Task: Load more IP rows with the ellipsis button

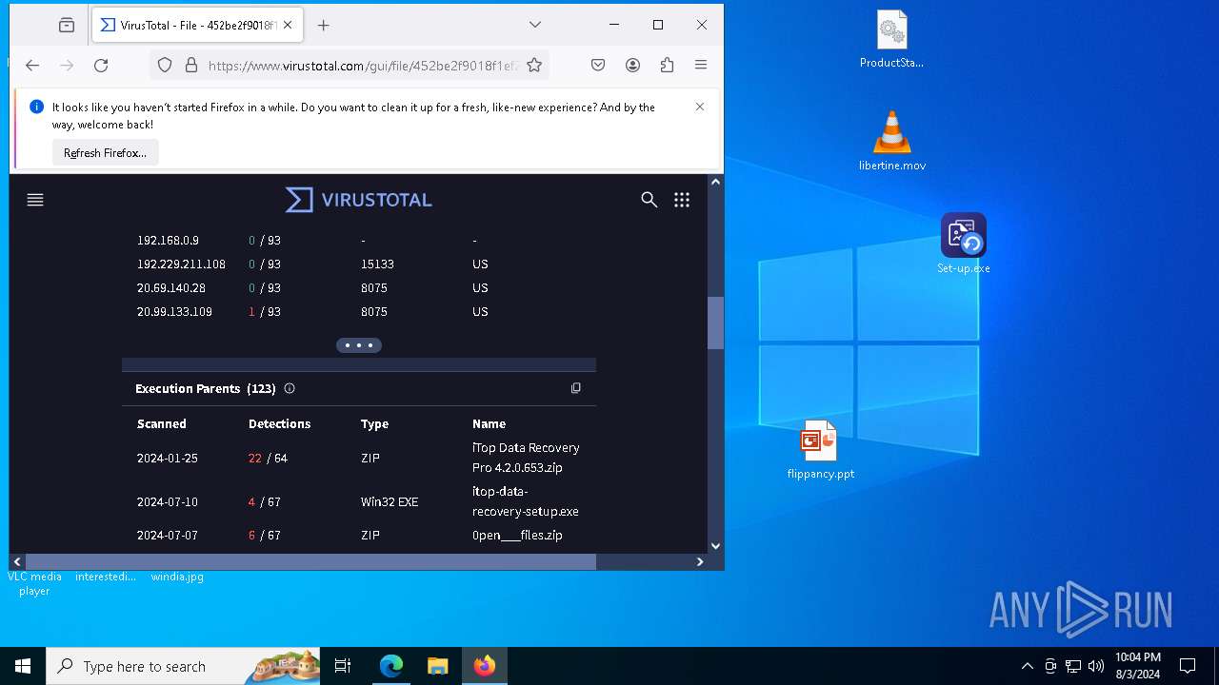Action: [x=359, y=345]
